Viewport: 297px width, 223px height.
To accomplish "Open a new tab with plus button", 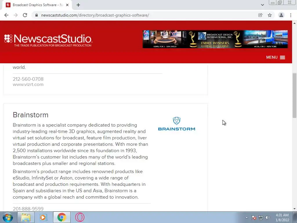I will point(78,5).
